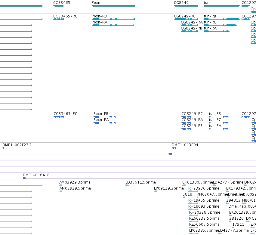Open the RE60333.5prime EST label
This screenshot has width=256, height=235.
[204, 218]
